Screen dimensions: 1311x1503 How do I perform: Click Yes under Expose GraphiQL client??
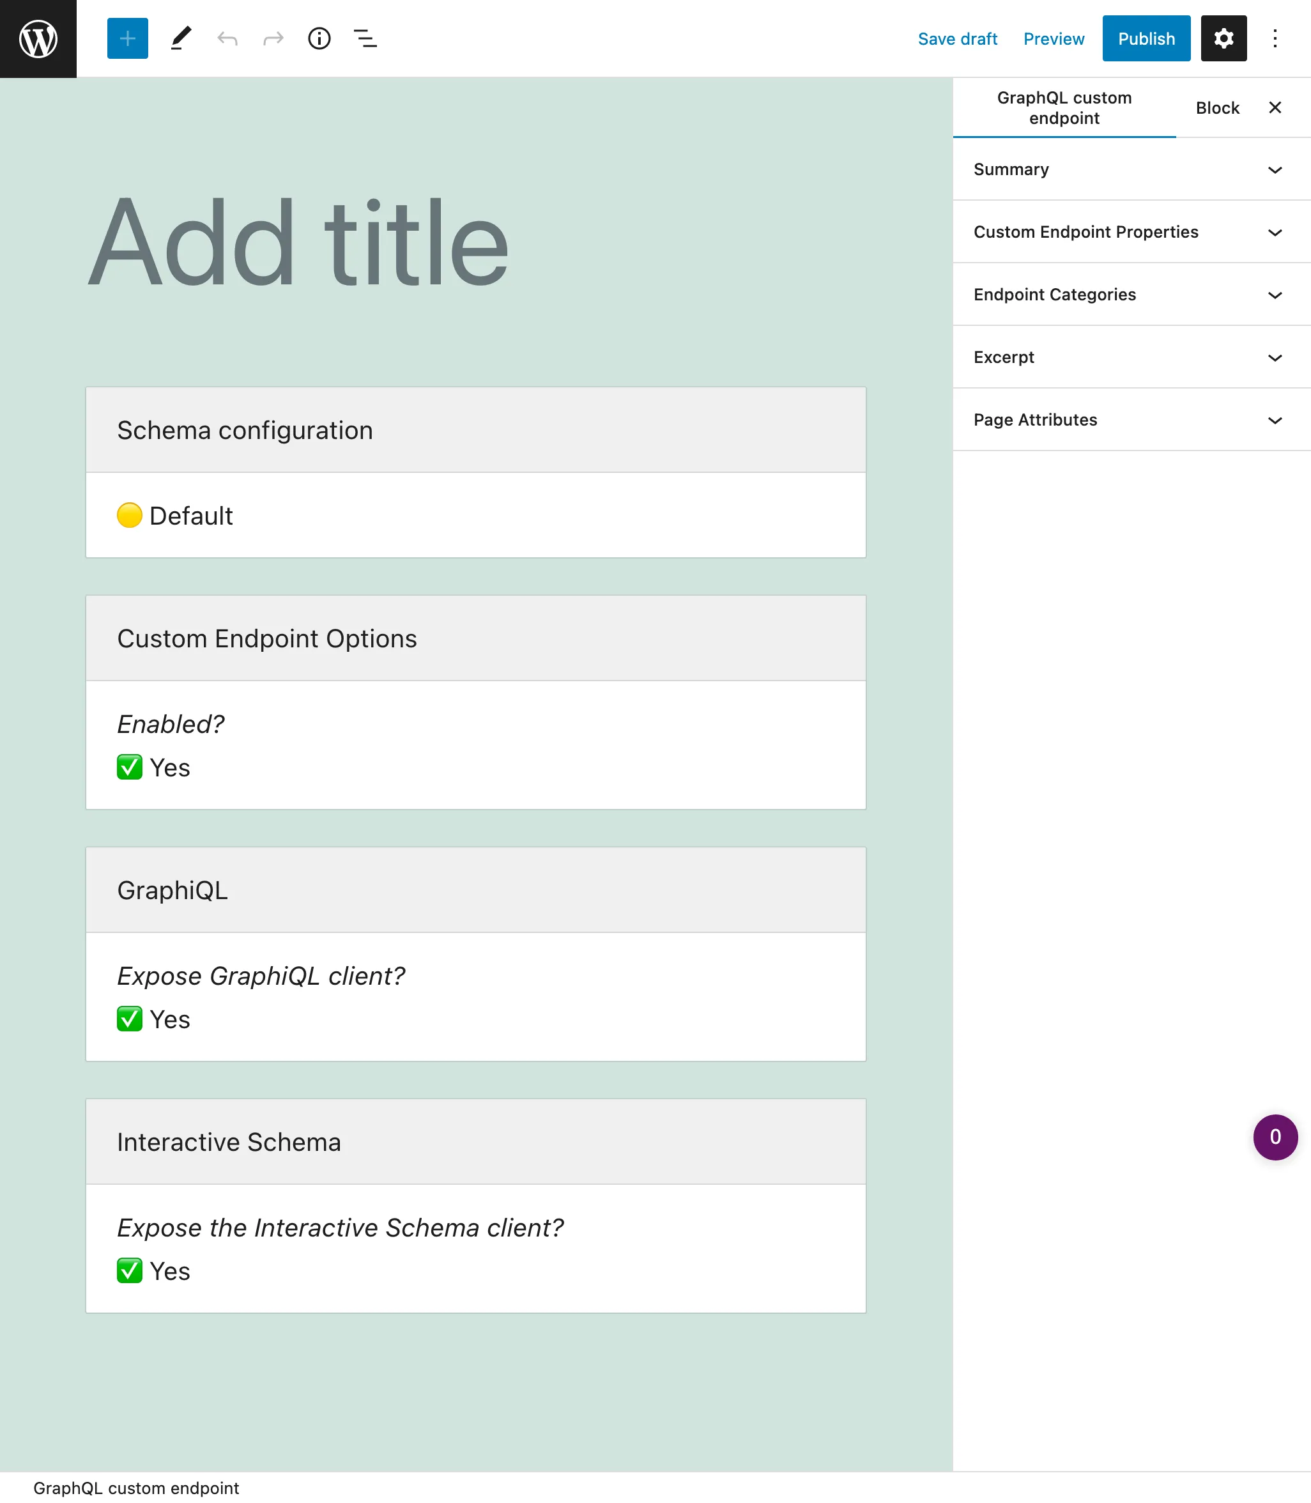153,1019
